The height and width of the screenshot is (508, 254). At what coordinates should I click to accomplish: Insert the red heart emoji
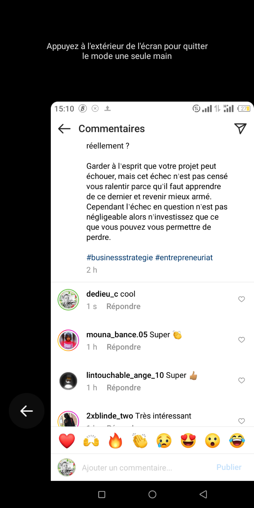(x=67, y=441)
